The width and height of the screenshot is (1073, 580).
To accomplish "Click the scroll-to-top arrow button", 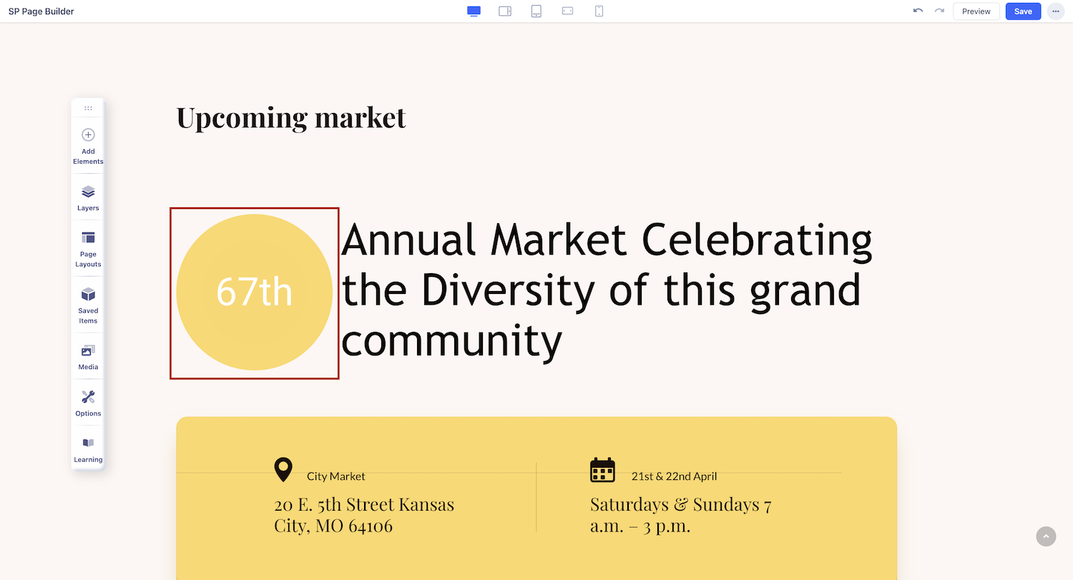I will point(1046,536).
